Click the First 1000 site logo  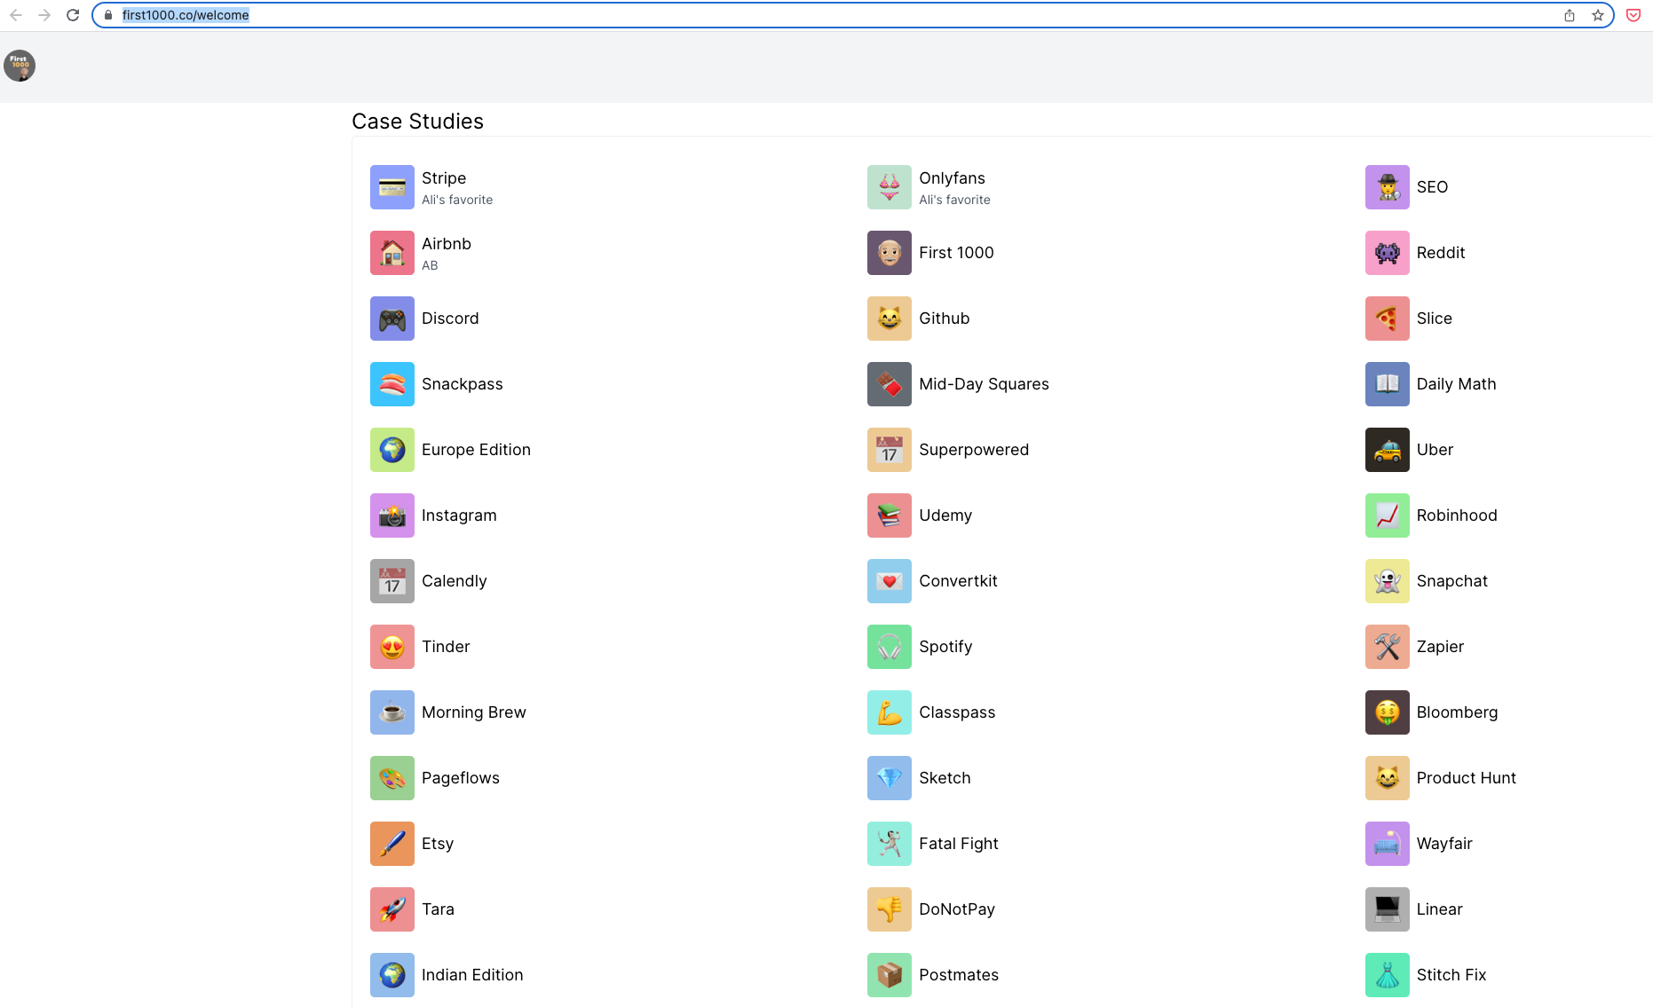(x=20, y=66)
